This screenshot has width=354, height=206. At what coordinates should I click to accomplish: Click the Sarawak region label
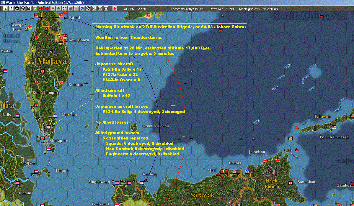(202, 195)
